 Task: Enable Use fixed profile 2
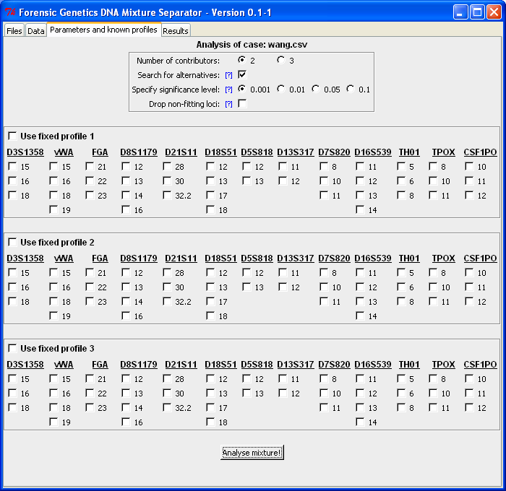pyautogui.click(x=12, y=242)
